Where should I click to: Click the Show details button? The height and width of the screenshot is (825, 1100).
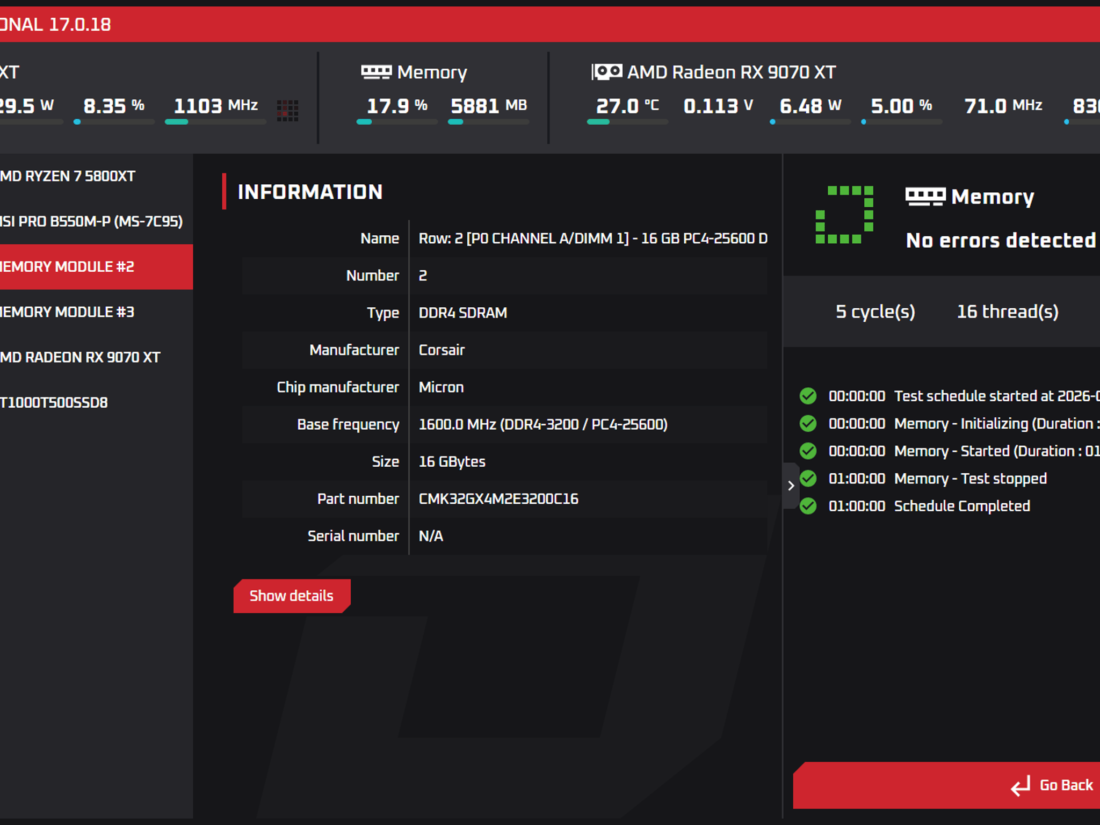point(292,596)
